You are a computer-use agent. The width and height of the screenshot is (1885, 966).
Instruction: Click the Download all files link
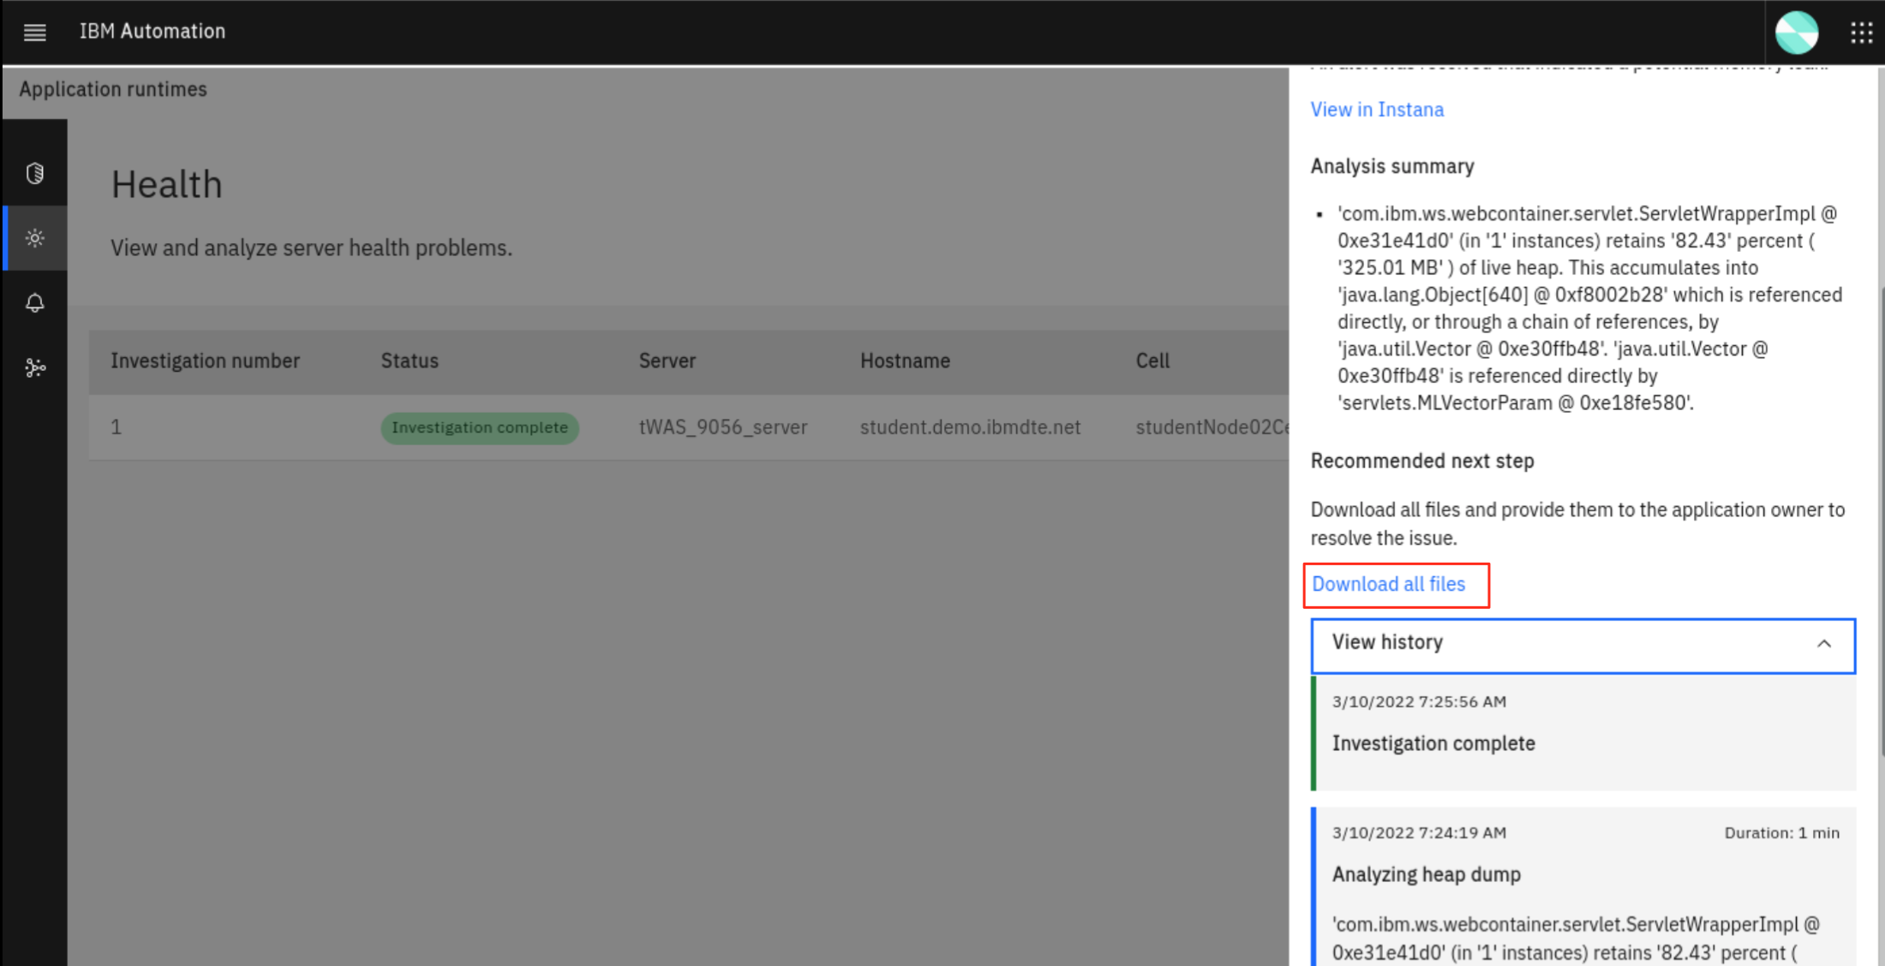pyautogui.click(x=1388, y=584)
